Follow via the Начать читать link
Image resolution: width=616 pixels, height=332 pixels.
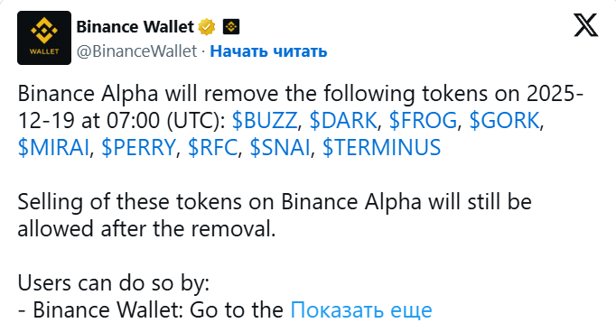[x=268, y=51]
